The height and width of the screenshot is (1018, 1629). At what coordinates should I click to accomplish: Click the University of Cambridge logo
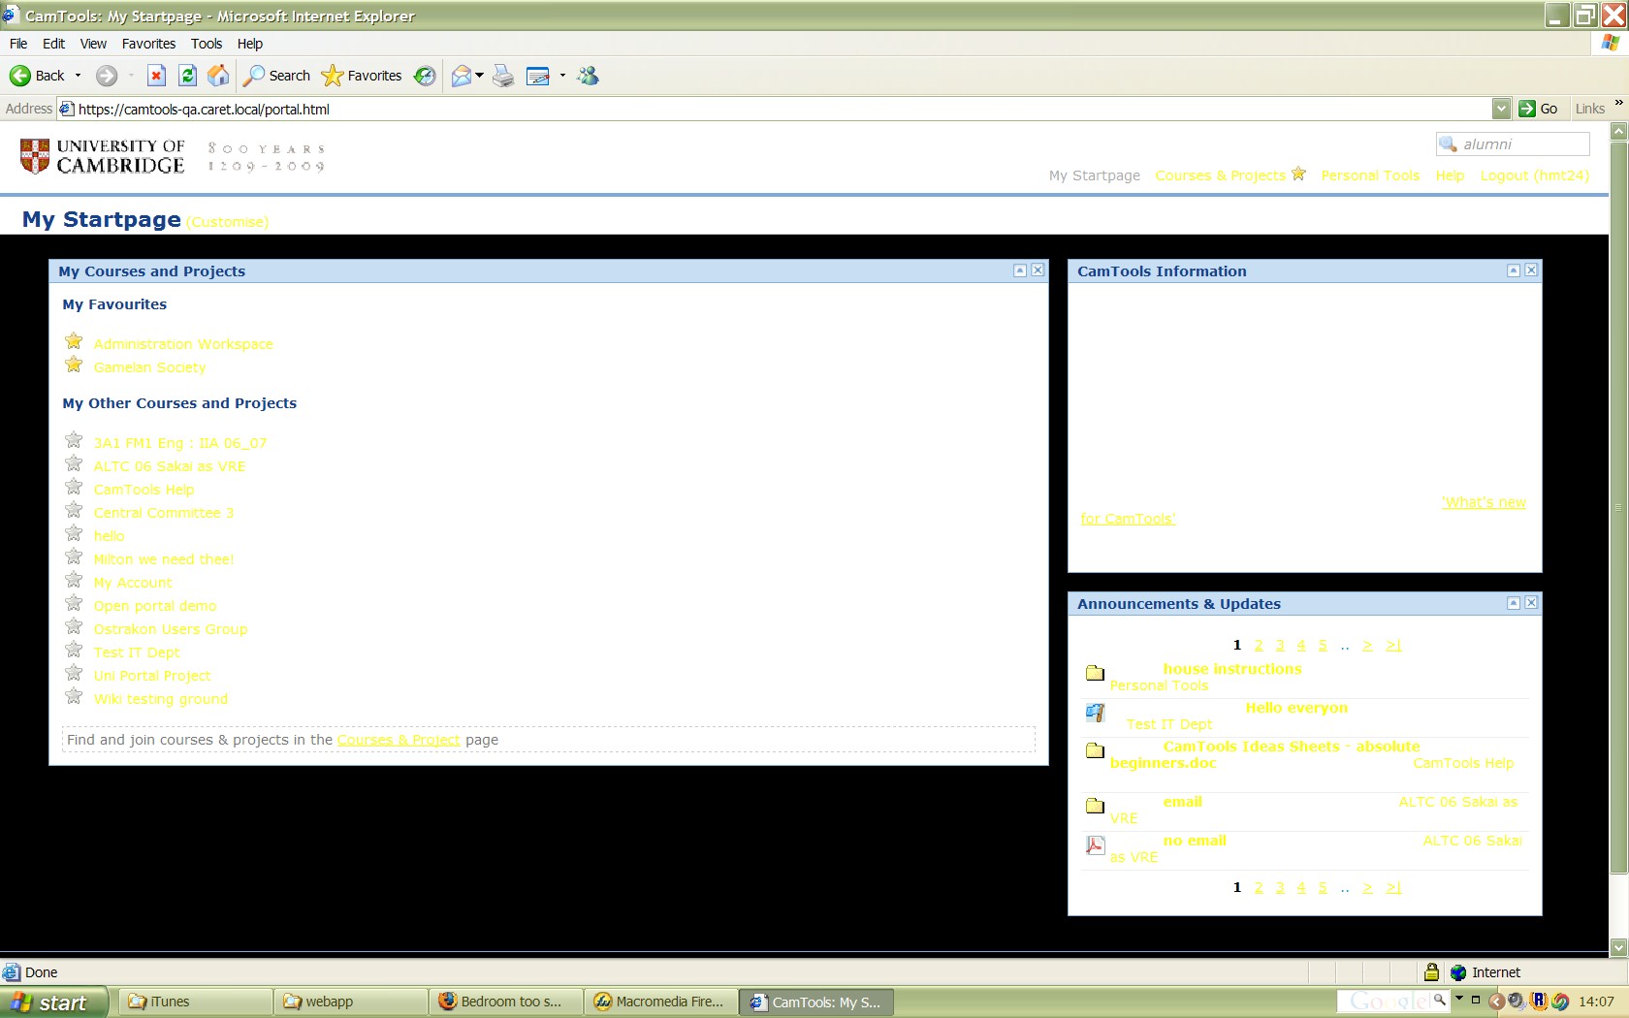(x=103, y=156)
